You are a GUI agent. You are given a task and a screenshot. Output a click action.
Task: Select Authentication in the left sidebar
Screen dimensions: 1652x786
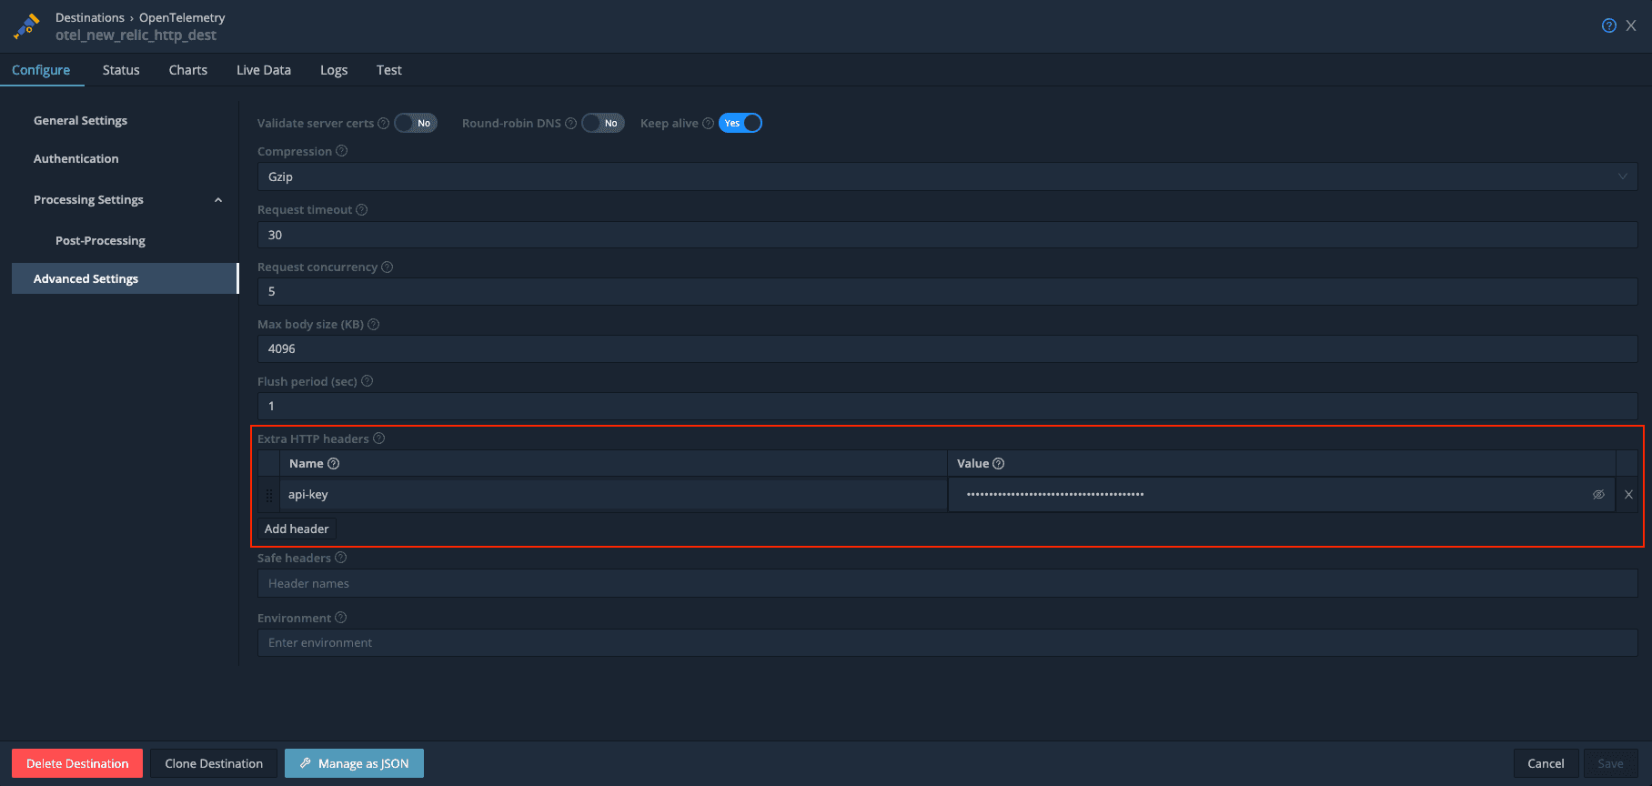(76, 158)
